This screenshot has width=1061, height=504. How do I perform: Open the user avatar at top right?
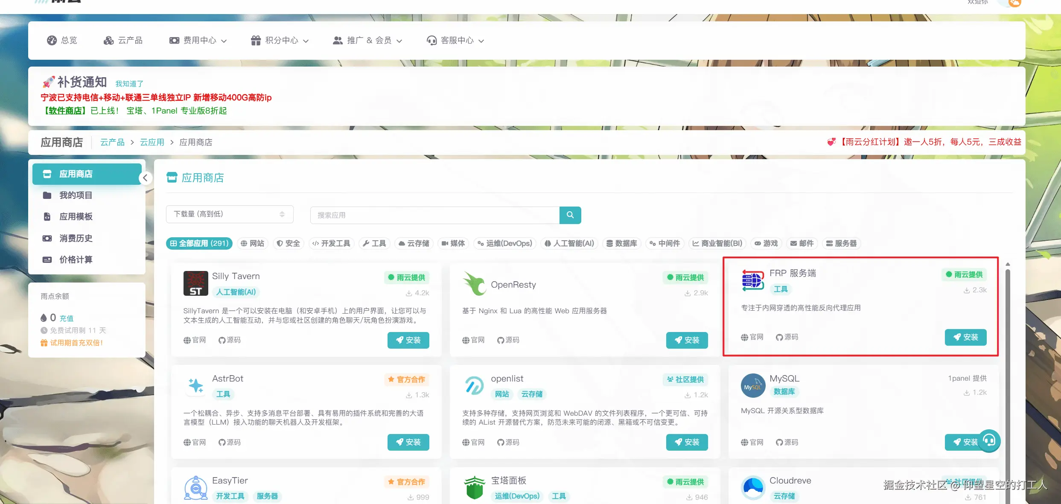(x=1014, y=3)
